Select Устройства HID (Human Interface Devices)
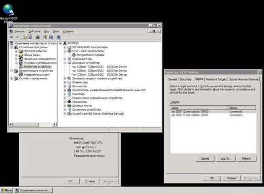Screen dimensions: 264x194 (x=98, y=113)
